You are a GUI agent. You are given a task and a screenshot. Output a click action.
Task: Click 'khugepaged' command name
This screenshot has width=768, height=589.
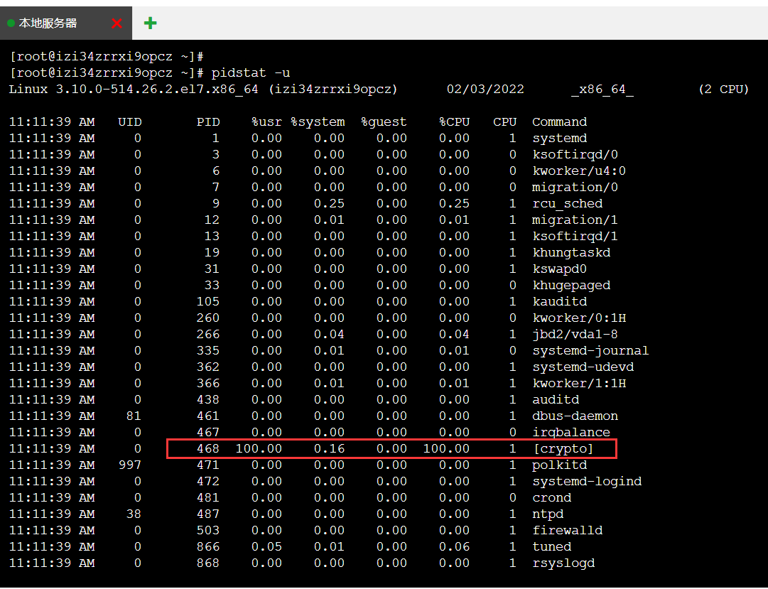572,285
